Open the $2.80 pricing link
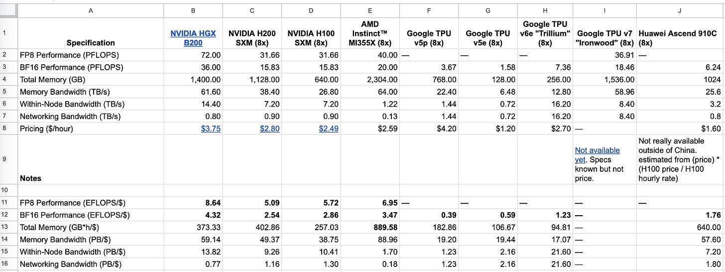The height and width of the screenshot is (272, 725). tap(270, 129)
